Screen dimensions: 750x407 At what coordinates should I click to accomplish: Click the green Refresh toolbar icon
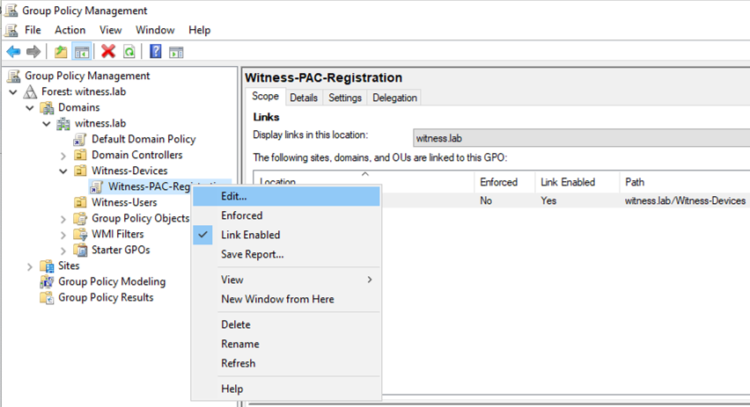pyautogui.click(x=129, y=52)
